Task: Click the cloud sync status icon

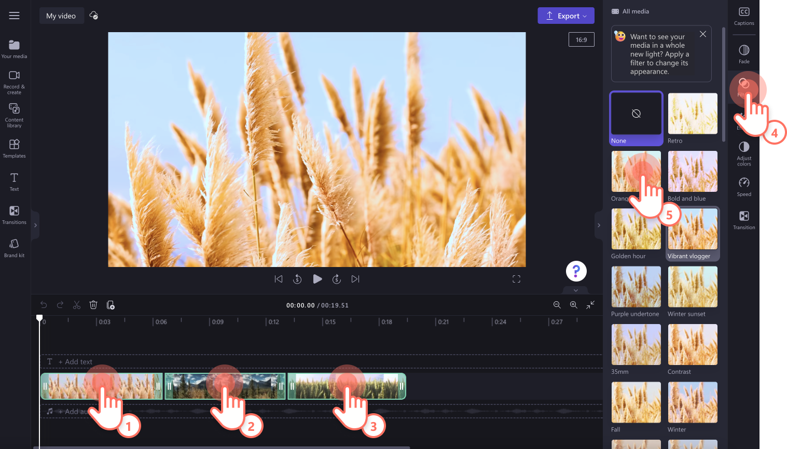Action: click(x=94, y=16)
